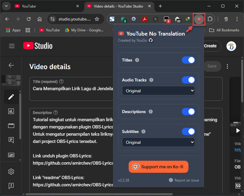The image size is (244, 196).
Task: Click the Adobe Acrobat extension icon
Action: [145, 19]
